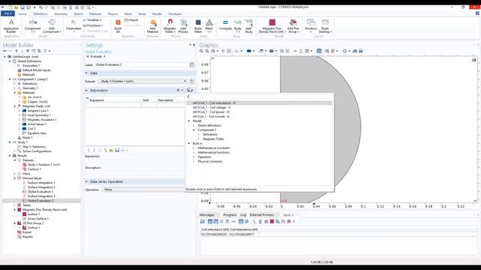This screenshot has height=270, width=481.
Task: Click Import in Geometry ribbon group
Action: pyautogui.click(x=132, y=20)
